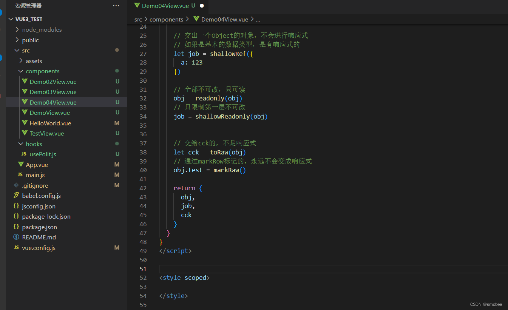This screenshot has height=310, width=508.
Task: Expand the node_modules folder
Action: [x=17, y=29]
